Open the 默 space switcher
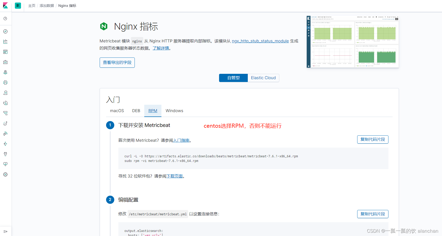Viewport: 442px width, 236px height. (x=18, y=5)
